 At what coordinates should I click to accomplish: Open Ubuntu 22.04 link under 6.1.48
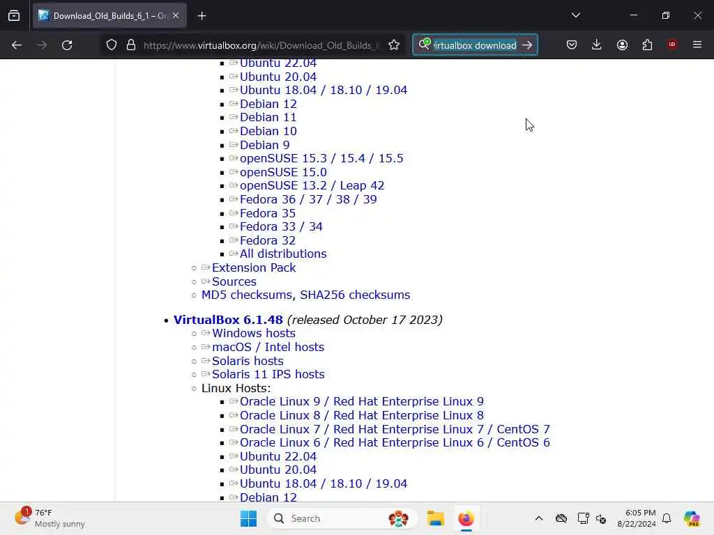[278, 456]
